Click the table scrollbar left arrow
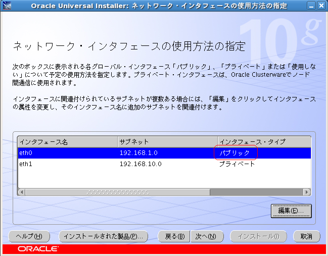The image size is (328, 256). pyautogui.click(x=22, y=192)
